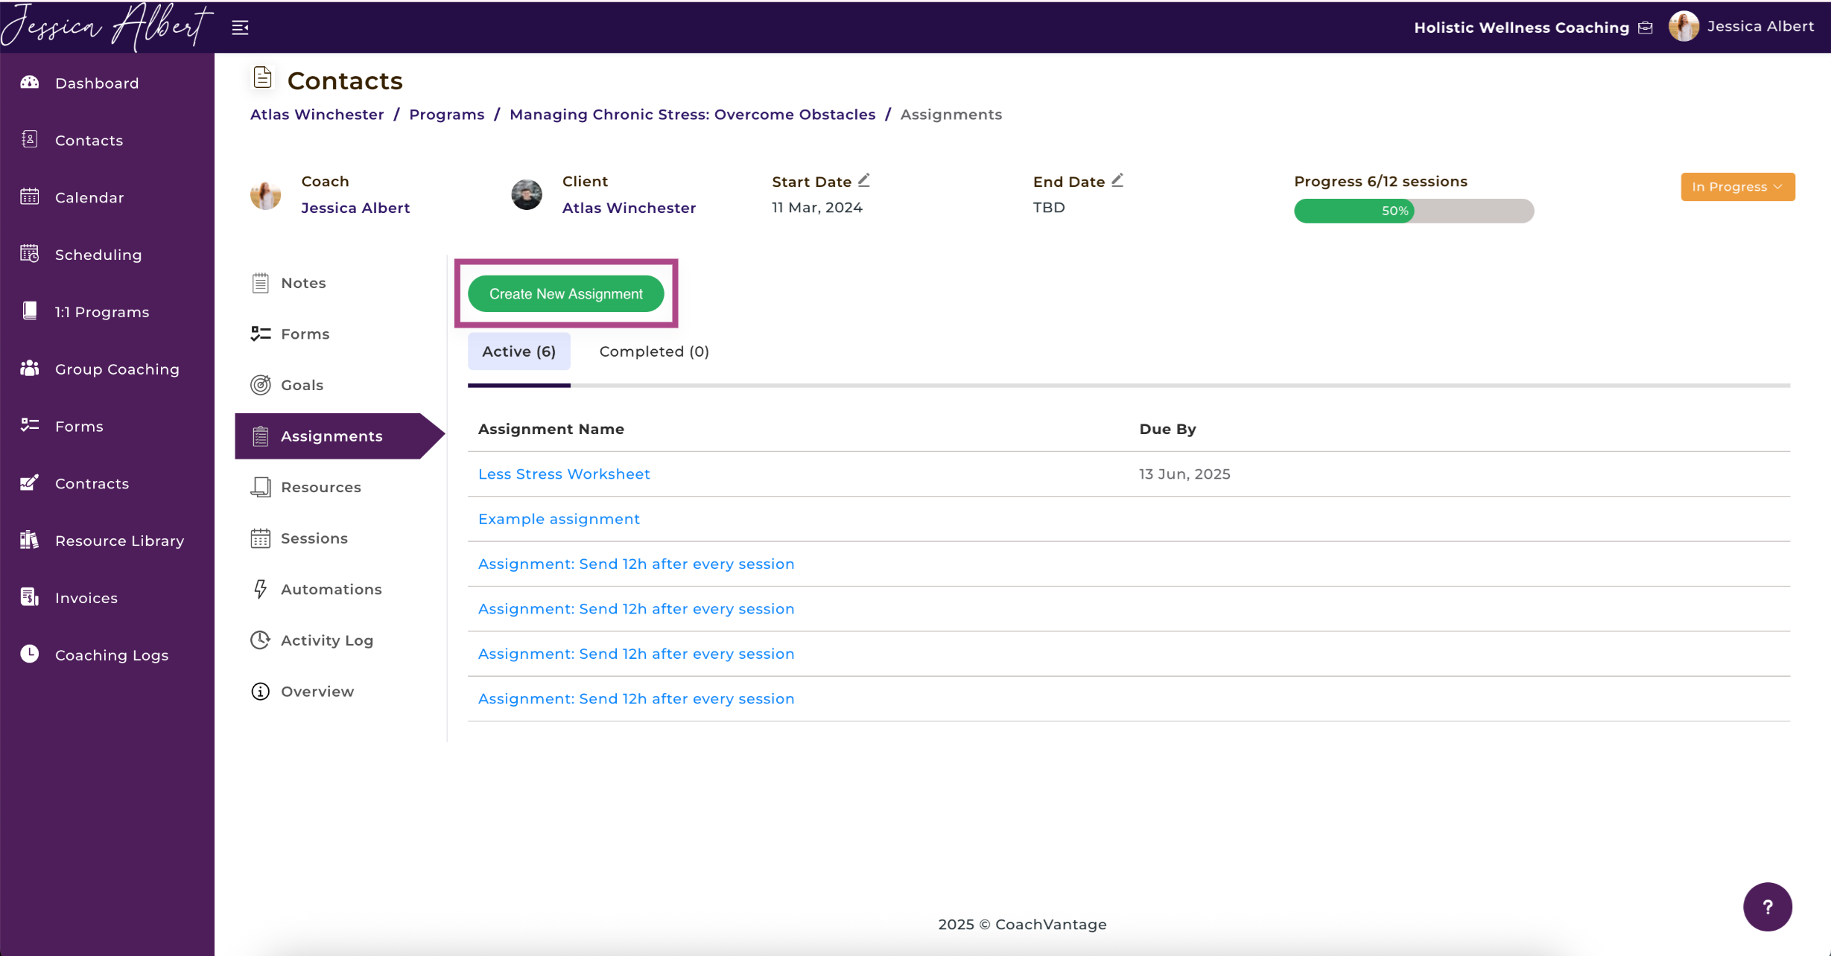The width and height of the screenshot is (1831, 956).
Task: Click the Sessions calendar icon
Action: tap(260, 538)
